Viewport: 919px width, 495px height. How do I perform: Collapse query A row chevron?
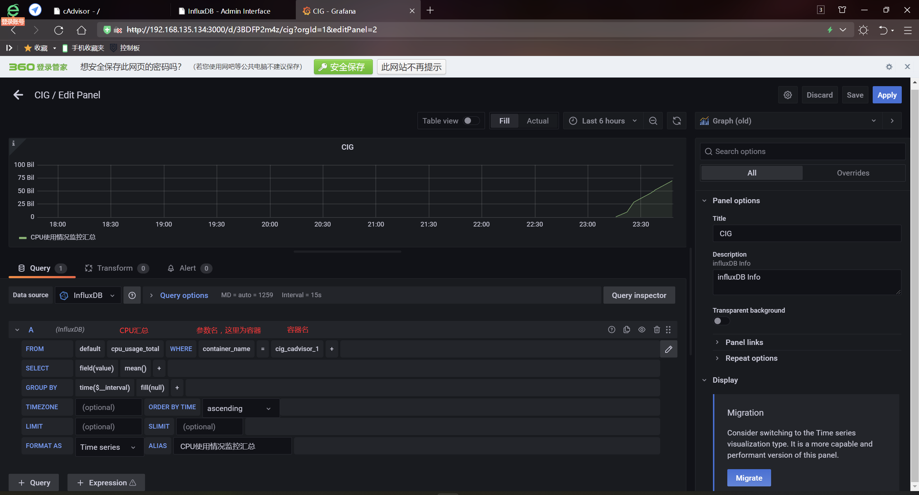click(x=17, y=330)
